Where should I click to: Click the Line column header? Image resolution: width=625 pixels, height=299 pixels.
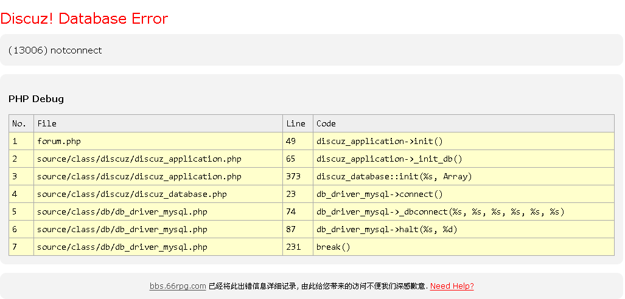click(x=298, y=123)
